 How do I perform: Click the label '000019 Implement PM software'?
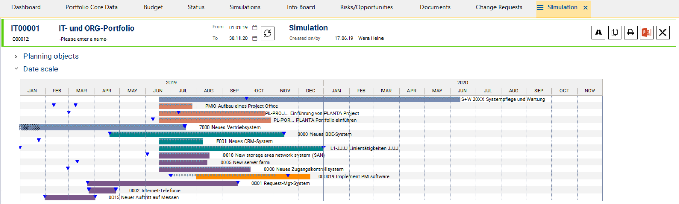[x=353, y=177]
